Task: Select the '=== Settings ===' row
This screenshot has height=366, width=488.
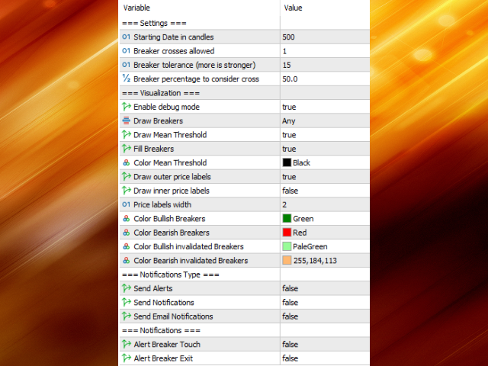Action: (x=244, y=23)
